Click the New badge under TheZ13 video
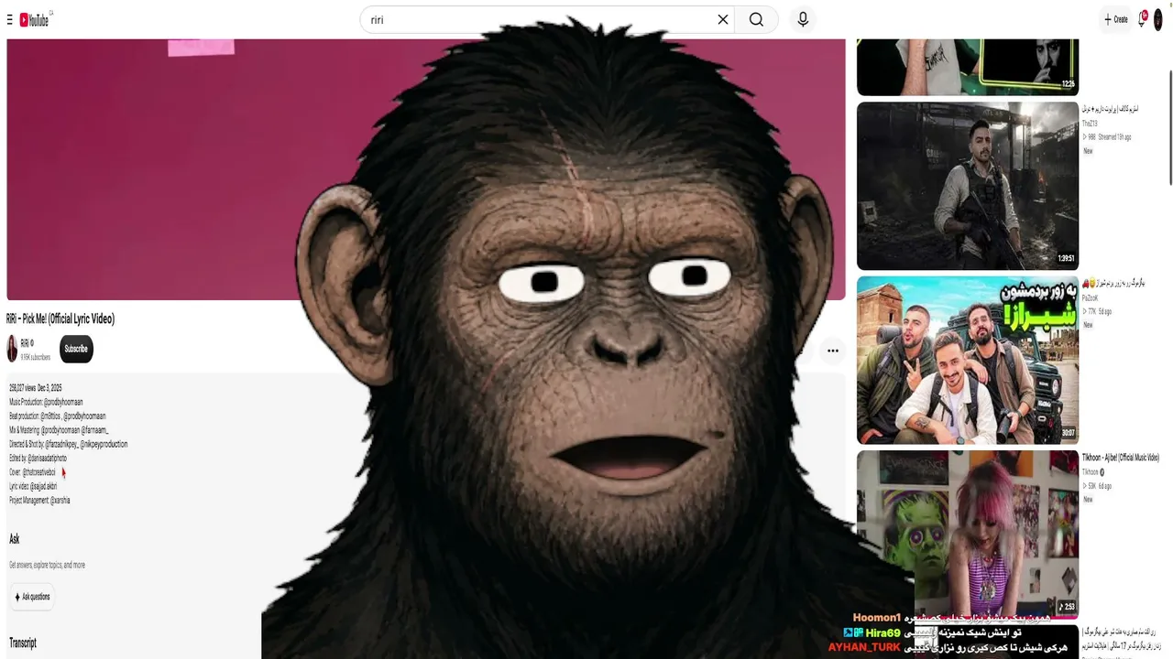 [x=1088, y=151]
